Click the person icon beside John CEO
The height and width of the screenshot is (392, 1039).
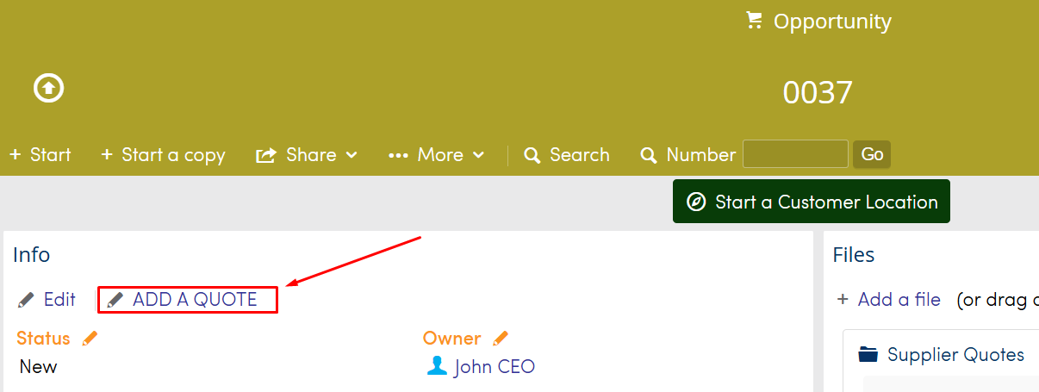click(x=438, y=366)
